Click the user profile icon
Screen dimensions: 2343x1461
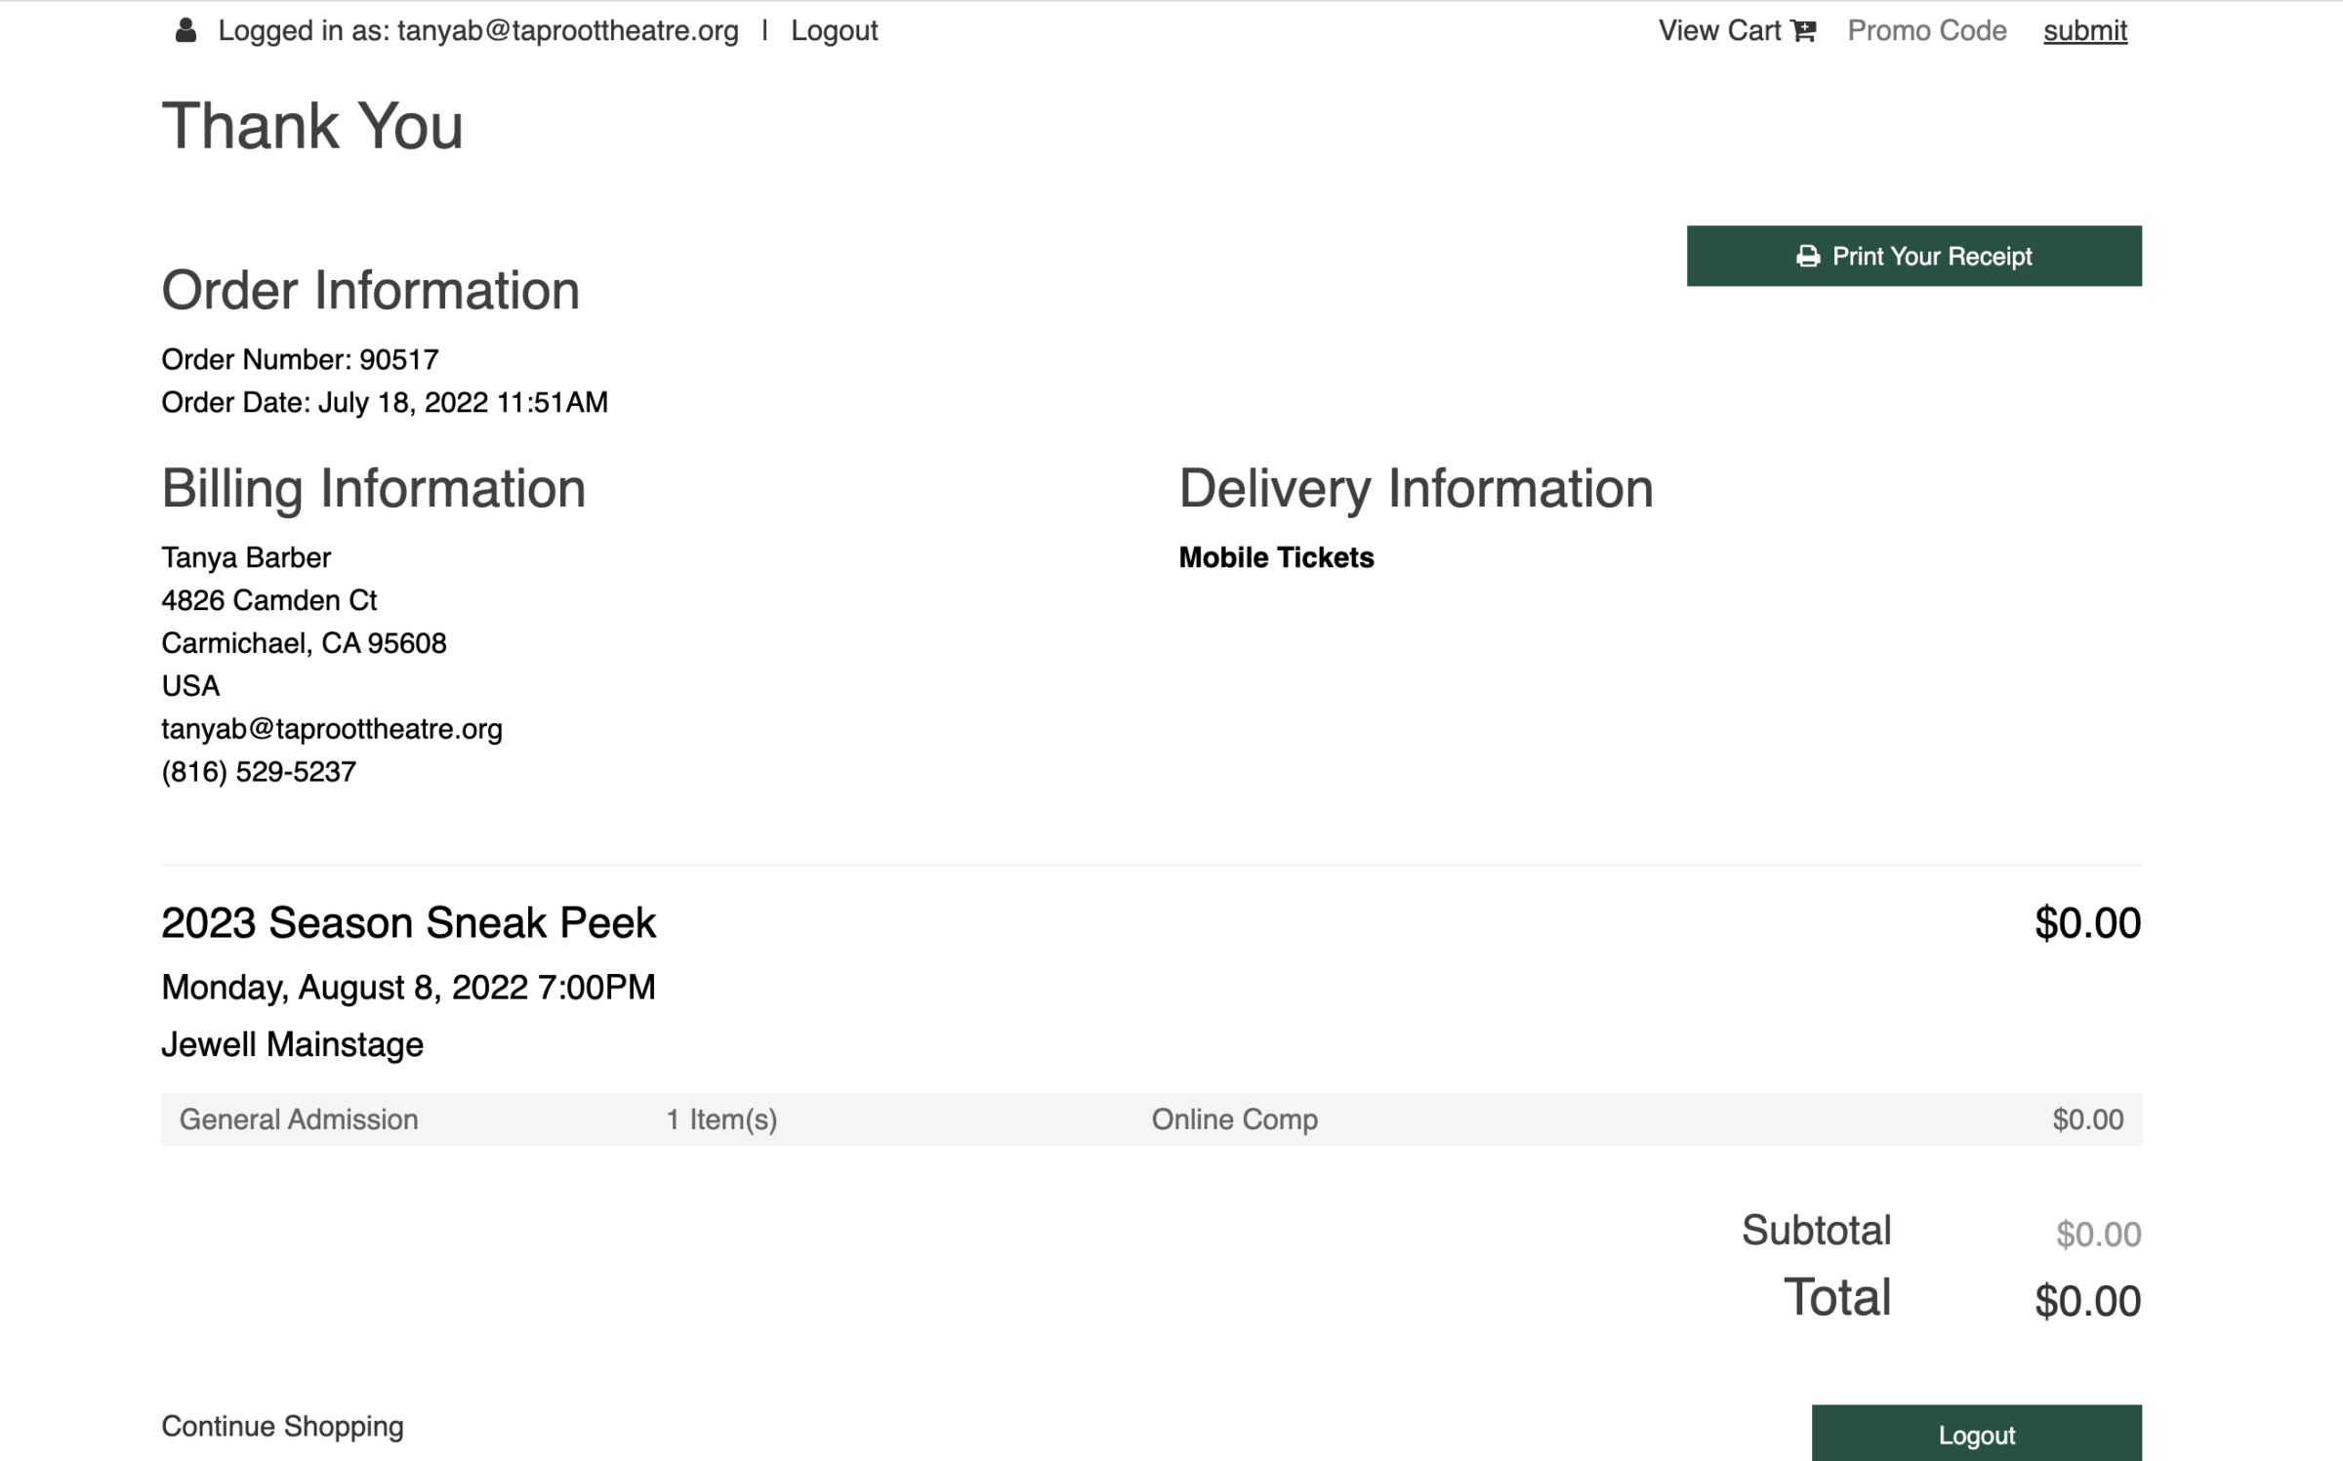185,30
